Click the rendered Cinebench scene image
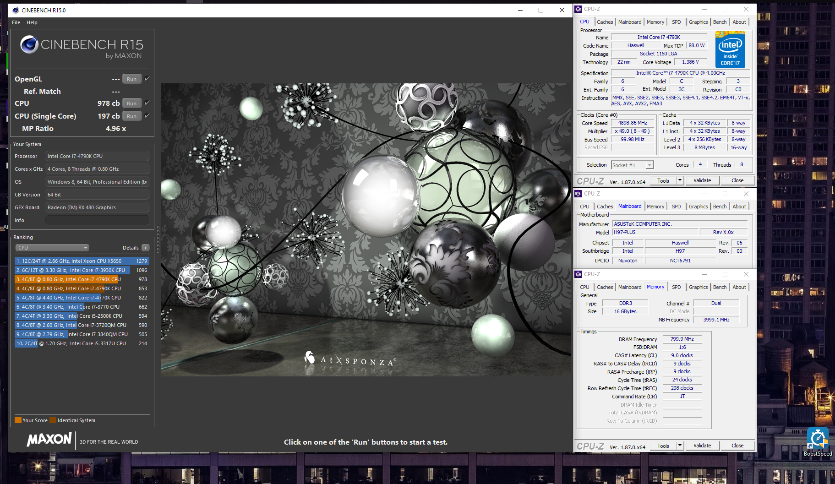 pyautogui.click(x=366, y=230)
